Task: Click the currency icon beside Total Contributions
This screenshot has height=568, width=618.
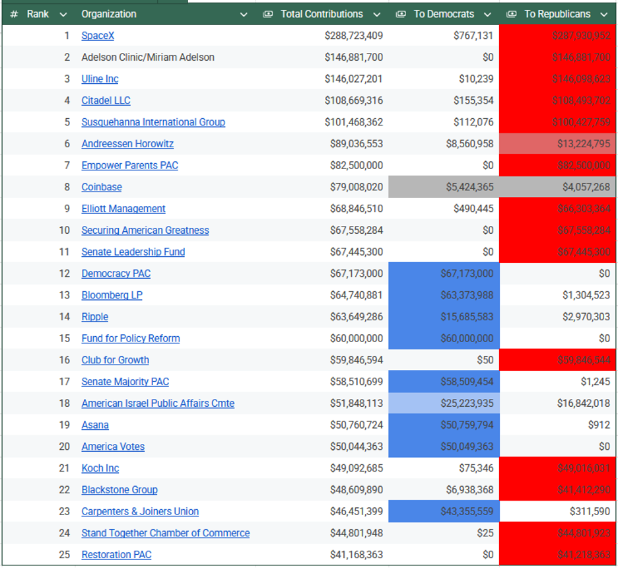Action: click(267, 14)
